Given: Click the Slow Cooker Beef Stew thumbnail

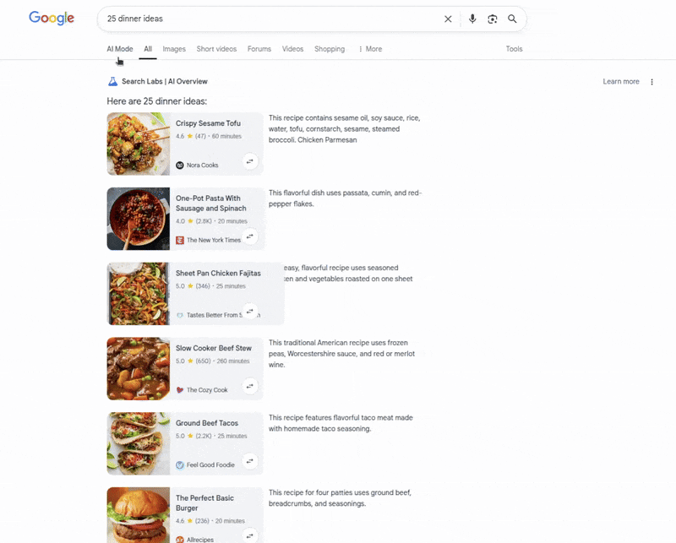Looking at the screenshot, I should 138,368.
